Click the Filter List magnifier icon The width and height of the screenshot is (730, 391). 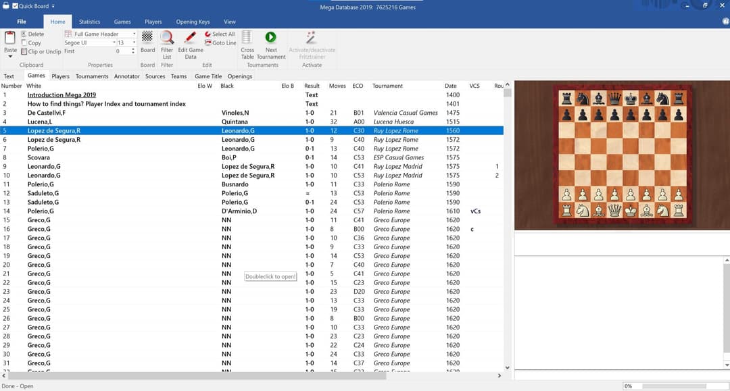point(167,37)
